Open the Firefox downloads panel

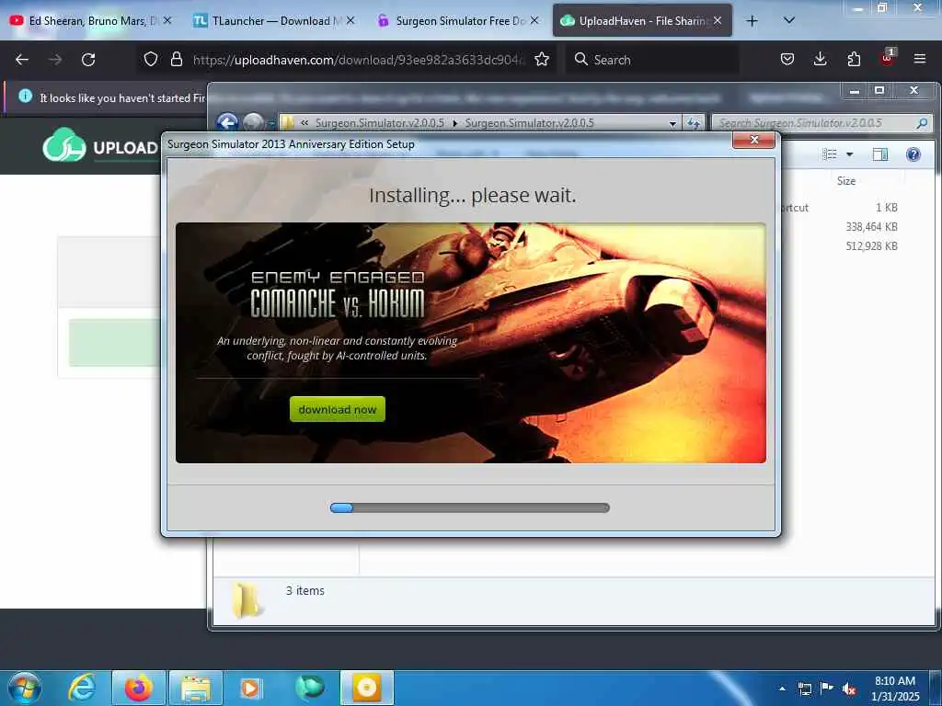pyautogui.click(x=820, y=59)
